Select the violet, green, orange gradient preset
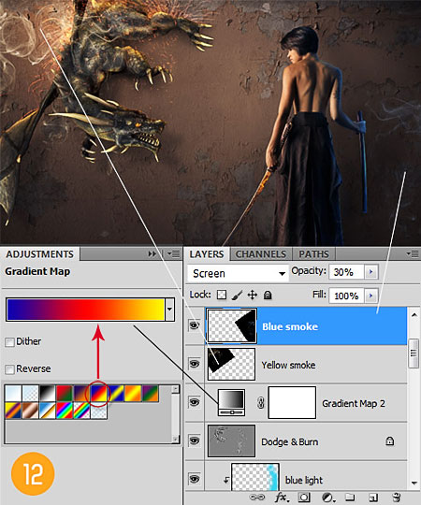This screenshot has width=421, height=505. click(x=151, y=393)
